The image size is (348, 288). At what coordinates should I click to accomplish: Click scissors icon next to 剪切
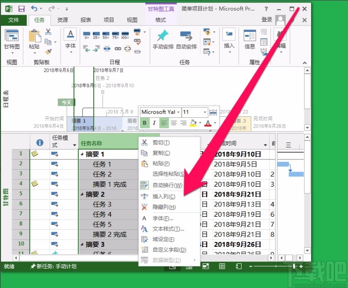[x=144, y=143]
